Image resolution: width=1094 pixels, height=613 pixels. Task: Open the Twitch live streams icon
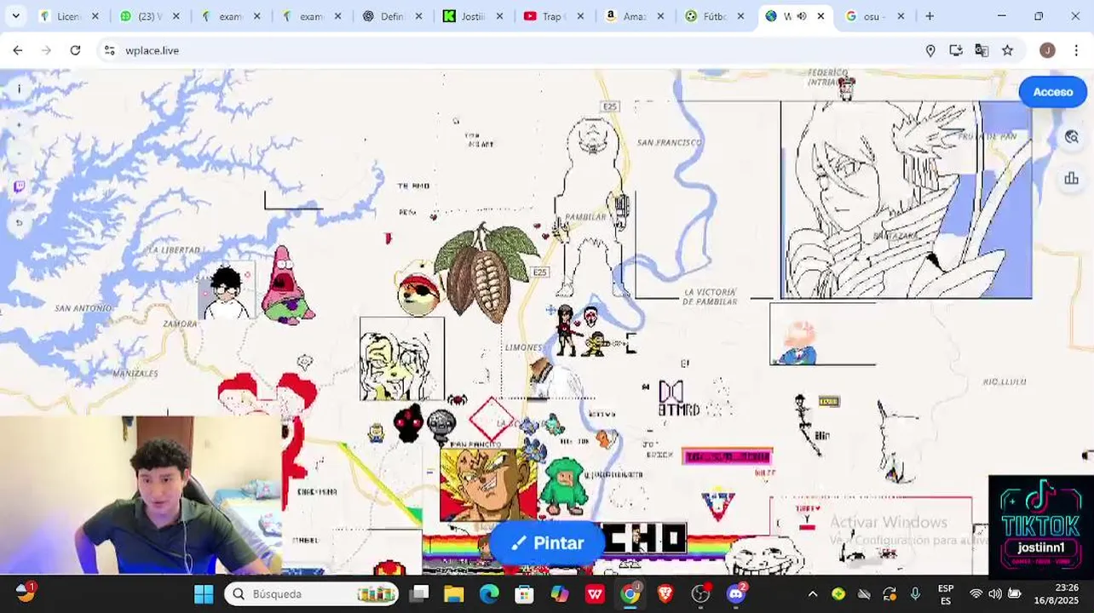point(19,186)
